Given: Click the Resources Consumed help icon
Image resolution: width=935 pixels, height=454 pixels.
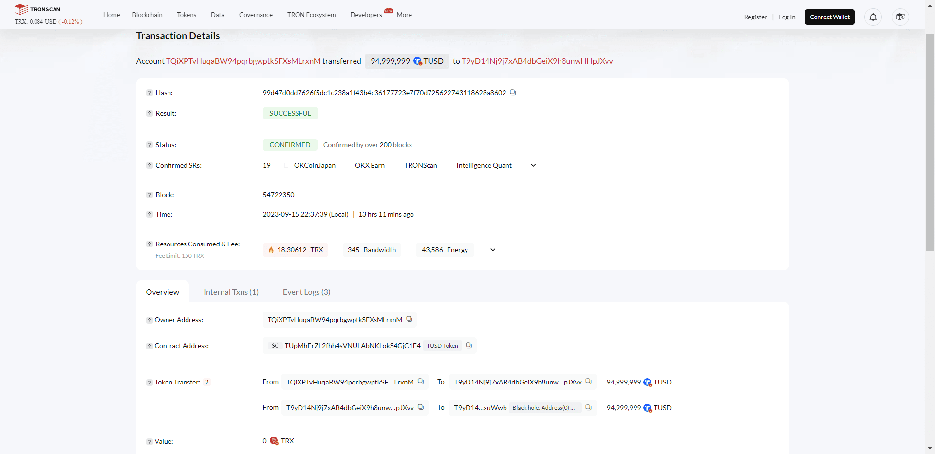Looking at the screenshot, I should (x=150, y=244).
